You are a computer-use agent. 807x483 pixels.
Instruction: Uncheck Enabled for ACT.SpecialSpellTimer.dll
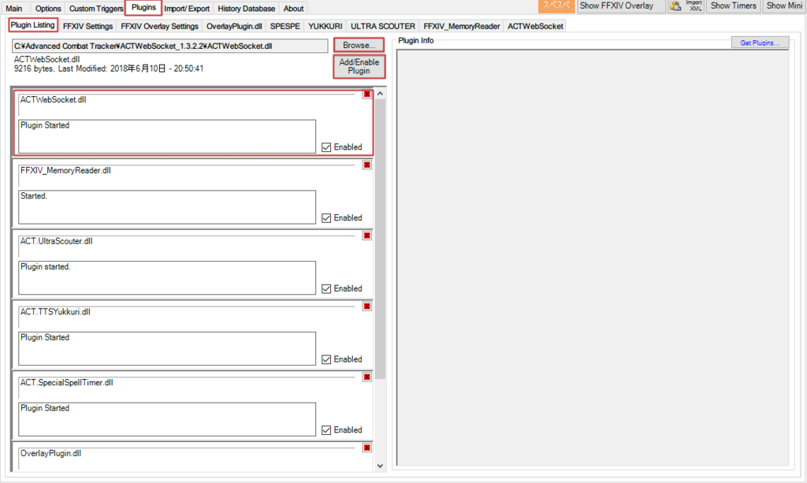(326, 430)
